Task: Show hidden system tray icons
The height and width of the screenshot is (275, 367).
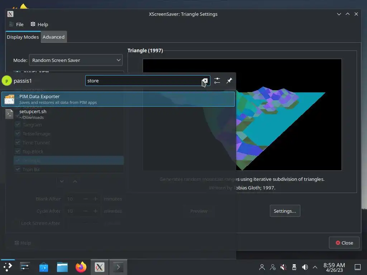Action: [315, 267]
